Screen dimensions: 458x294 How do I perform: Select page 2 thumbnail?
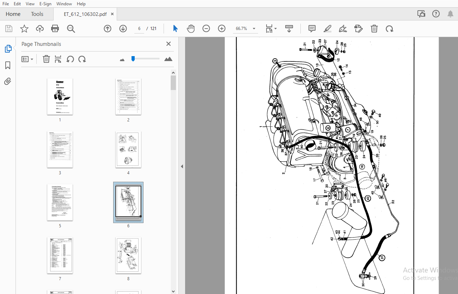[x=128, y=96]
